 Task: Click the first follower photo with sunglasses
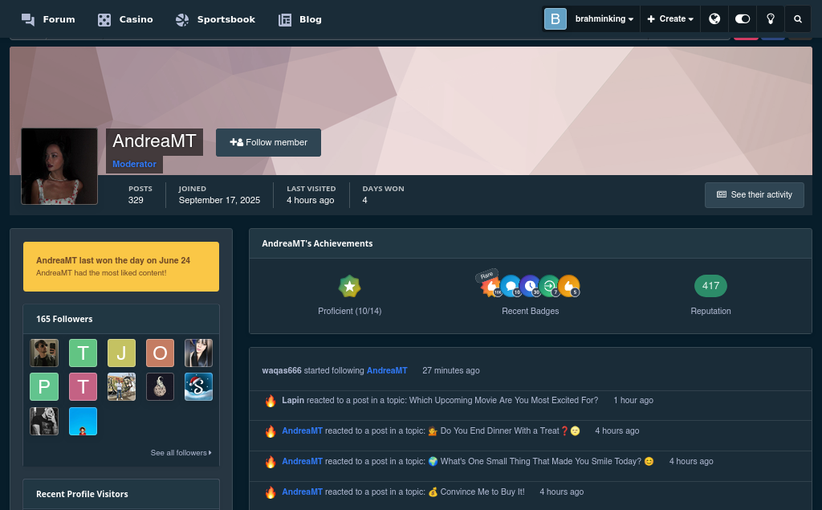[x=44, y=353]
